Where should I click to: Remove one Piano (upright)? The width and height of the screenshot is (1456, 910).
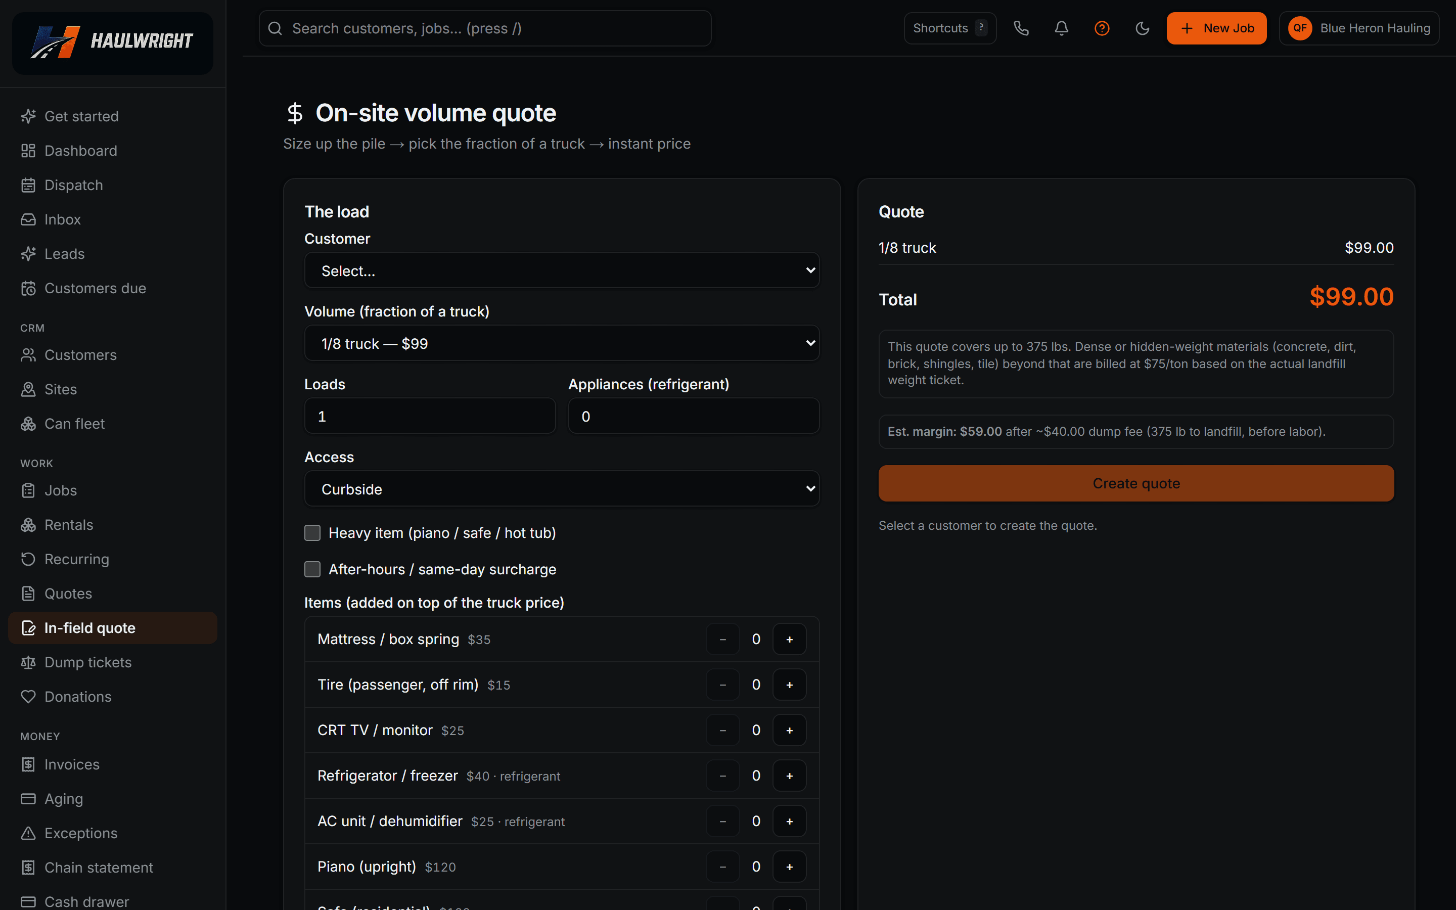click(x=722, y=866)
